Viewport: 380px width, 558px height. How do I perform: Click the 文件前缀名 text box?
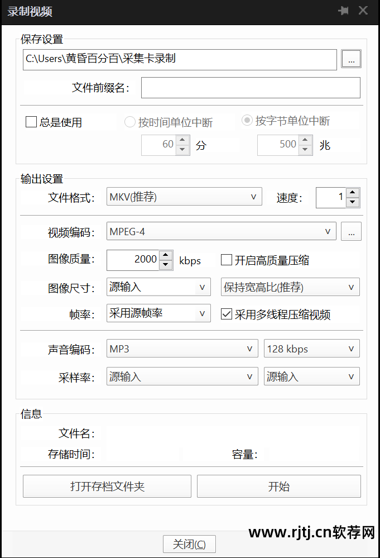(251, 88)
